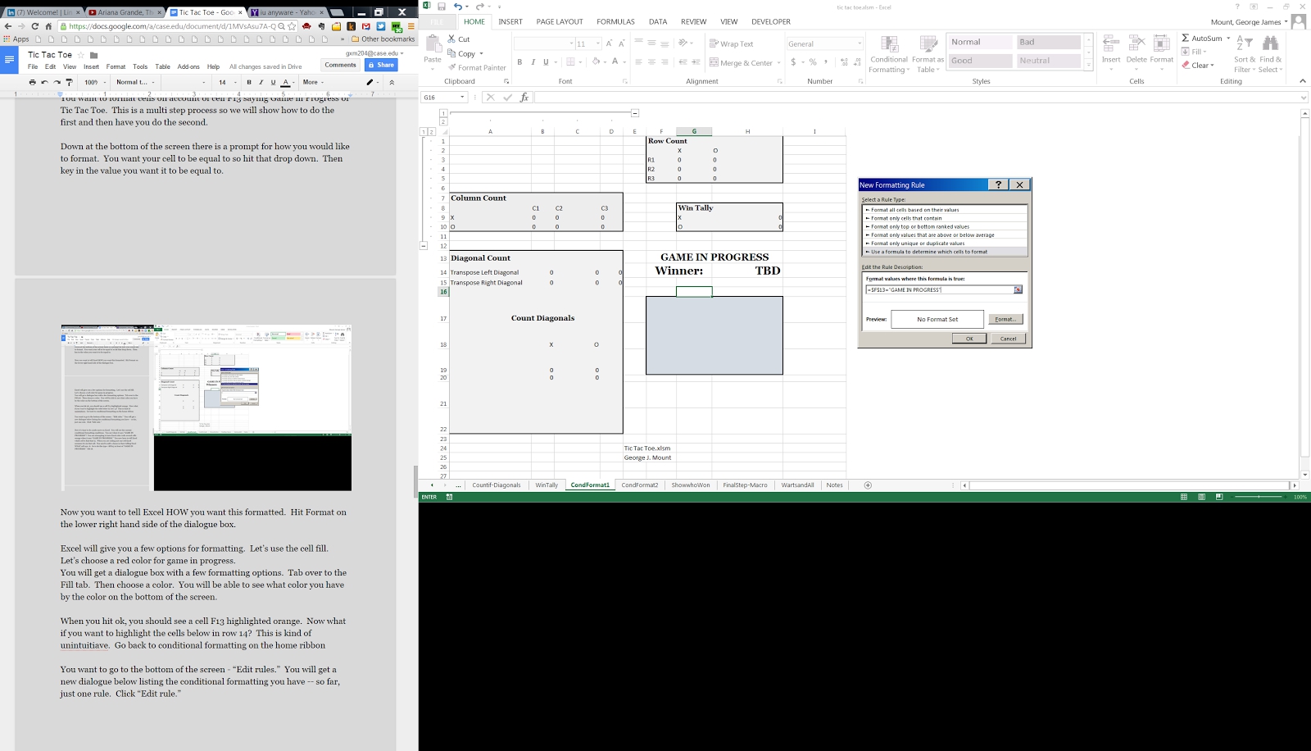Click the collapse dialog icon in formula box
1311x751 pixels.
click(x=1018, y=290)
